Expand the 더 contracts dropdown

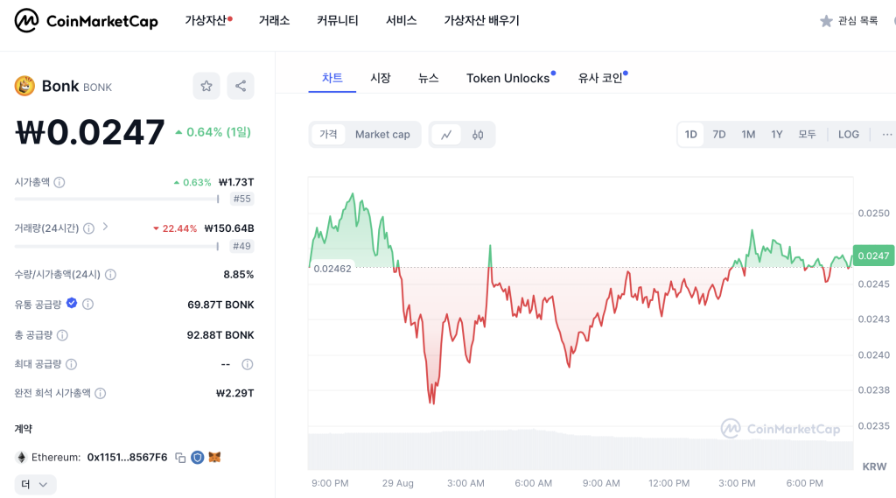click(36, 484)
